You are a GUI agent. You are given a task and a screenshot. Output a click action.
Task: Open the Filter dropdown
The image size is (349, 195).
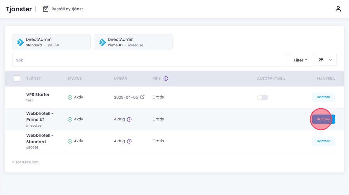coord(300,60)
